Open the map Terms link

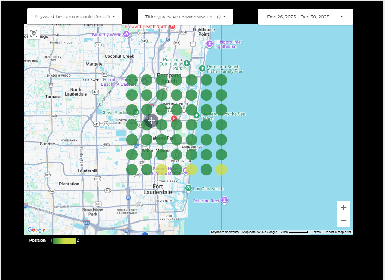click(x=316, y=232)
